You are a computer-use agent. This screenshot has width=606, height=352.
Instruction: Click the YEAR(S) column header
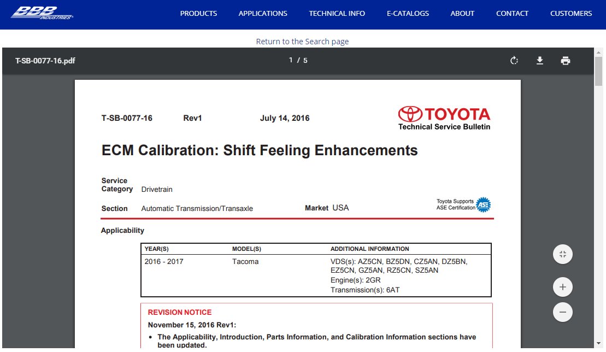point(156,249)
